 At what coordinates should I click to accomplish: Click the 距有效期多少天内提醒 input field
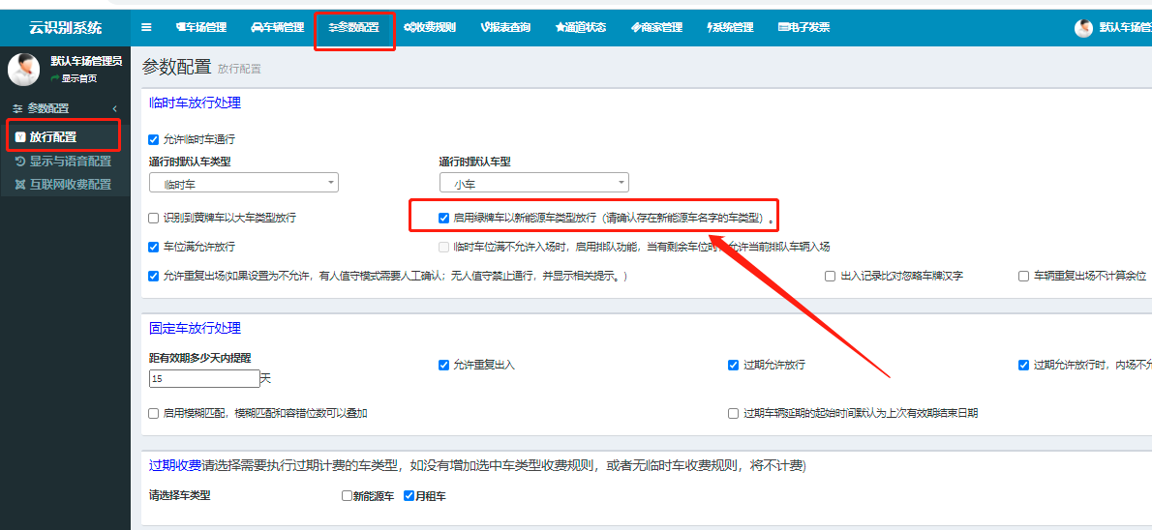click(x=204, y=379)
